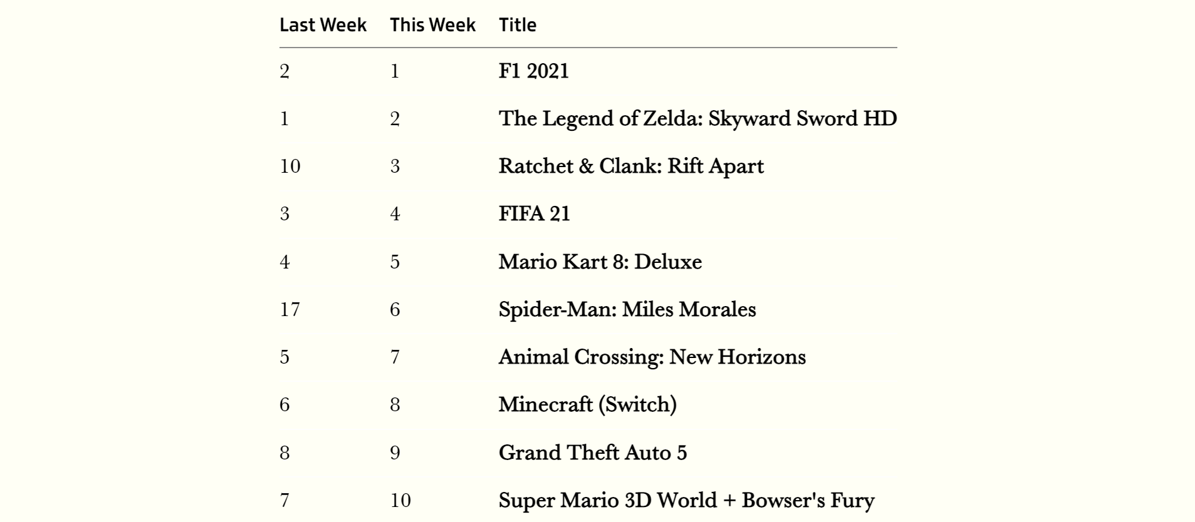Click Spider-Man: Miles Morales title

click(627, 309)
